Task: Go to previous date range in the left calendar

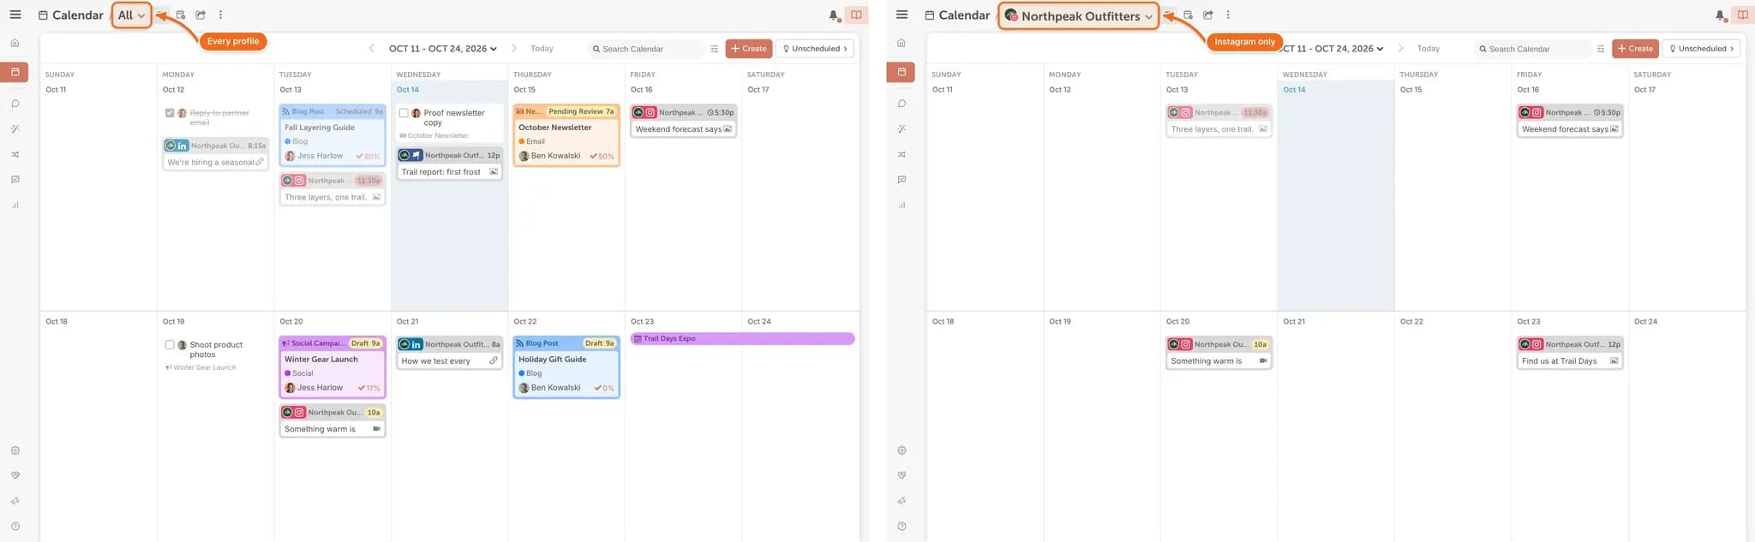Action: (371, 49)
